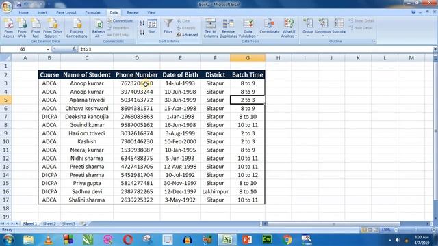Click Select All corner button
Viewport: 438px width, 246px height.
pyautogui.click(x=5, y=58)
